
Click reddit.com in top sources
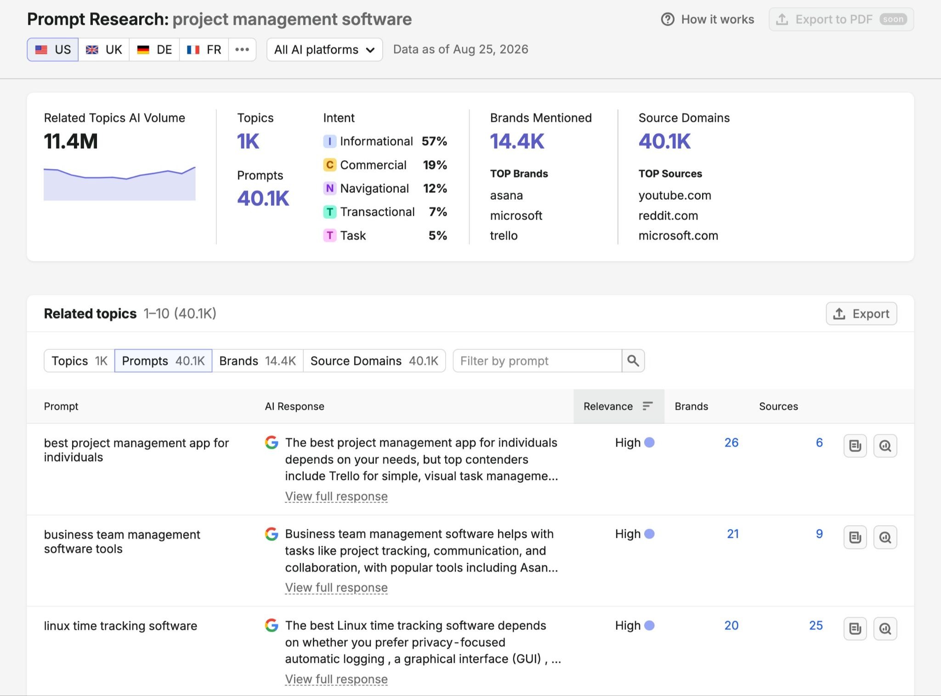click(668, 215)
